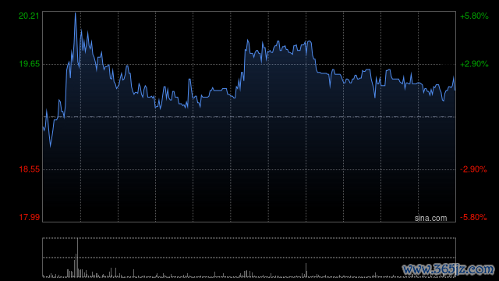Click the 20.21 price label
The height and width of the screenshot is (281, 499).
[x=29, y=16]
